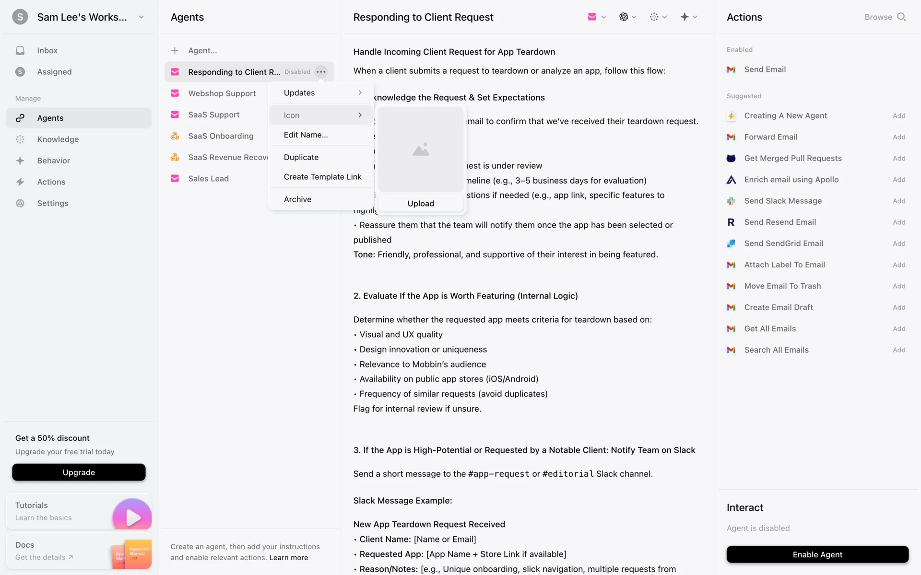Expand the workspace switcher dropdown
This screenshot has height=575, width=921.
pyautogui.click(x=141, y=17)
